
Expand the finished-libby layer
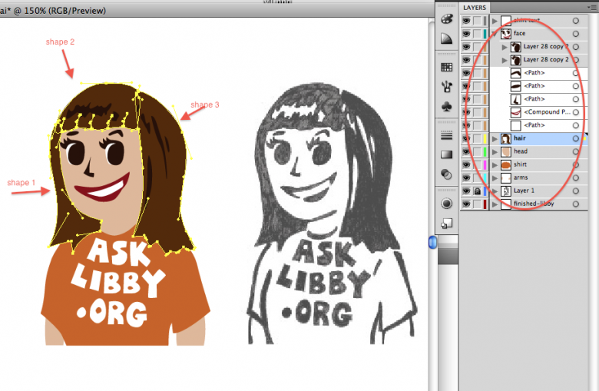(x=495, y=204)
